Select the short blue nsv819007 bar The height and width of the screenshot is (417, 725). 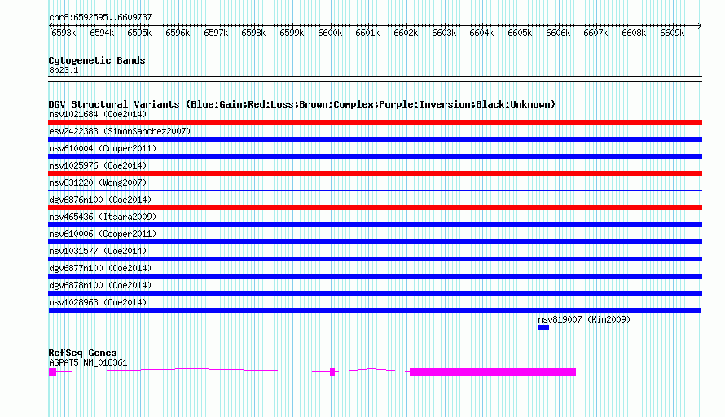(544, 327)
